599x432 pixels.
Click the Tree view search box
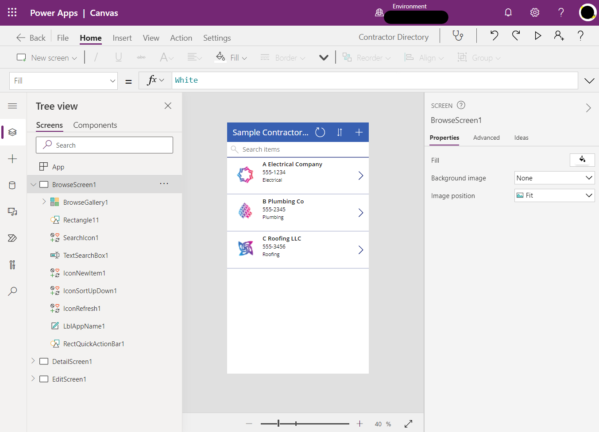point(104,145)
